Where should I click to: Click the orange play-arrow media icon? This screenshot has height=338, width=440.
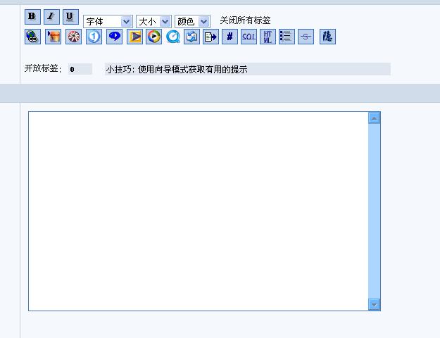[134, 37]
